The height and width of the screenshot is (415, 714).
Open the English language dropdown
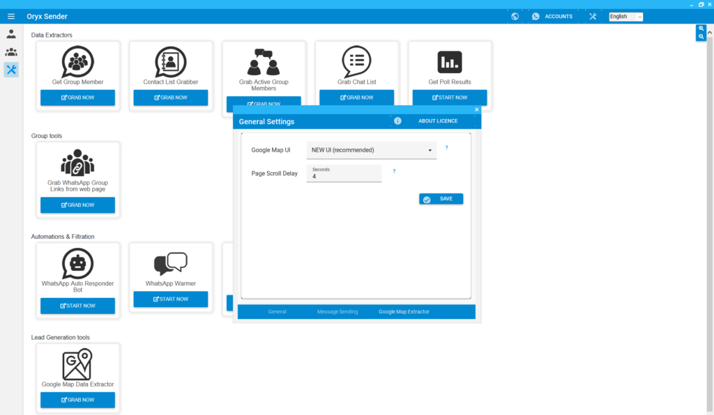[x=625, y=17]
